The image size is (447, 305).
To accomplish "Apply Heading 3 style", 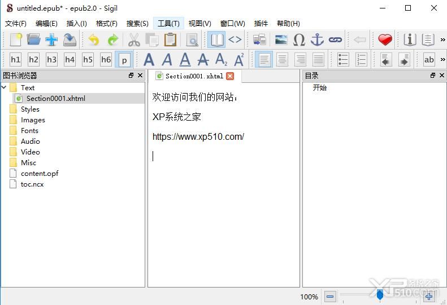I will (x=51, y=59).
